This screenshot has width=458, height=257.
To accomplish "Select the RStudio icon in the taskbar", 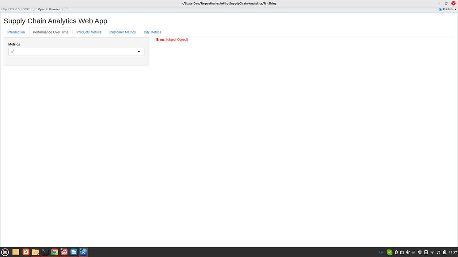I will [x=83, y=252].
